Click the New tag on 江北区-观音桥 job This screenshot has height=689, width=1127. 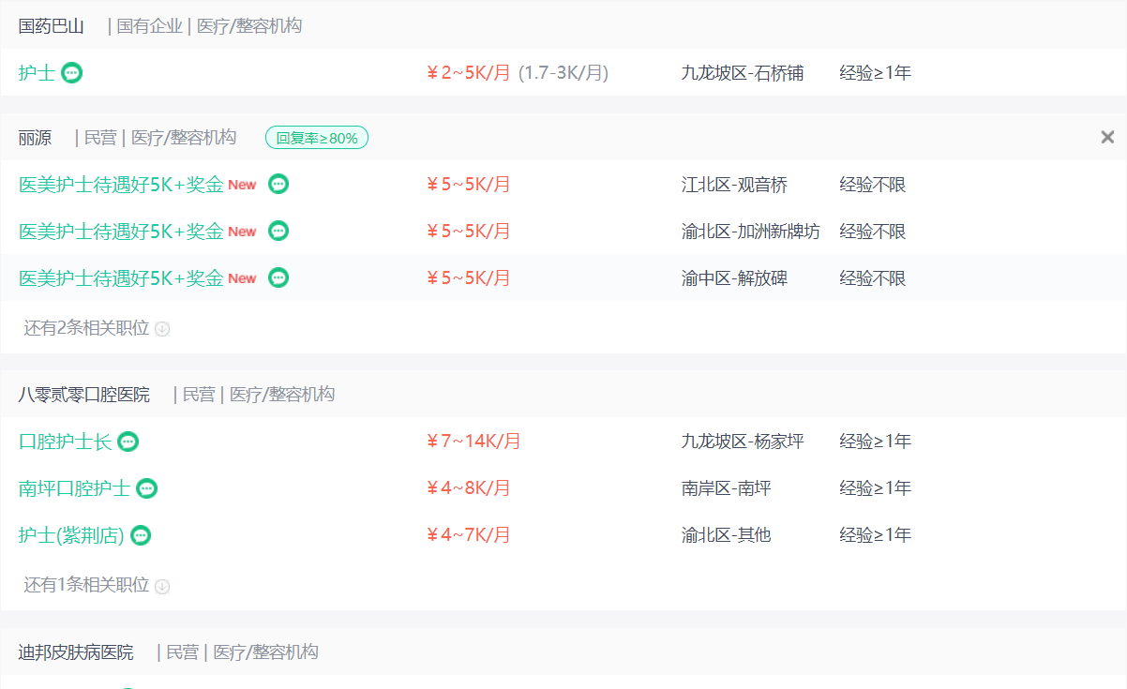242,185
